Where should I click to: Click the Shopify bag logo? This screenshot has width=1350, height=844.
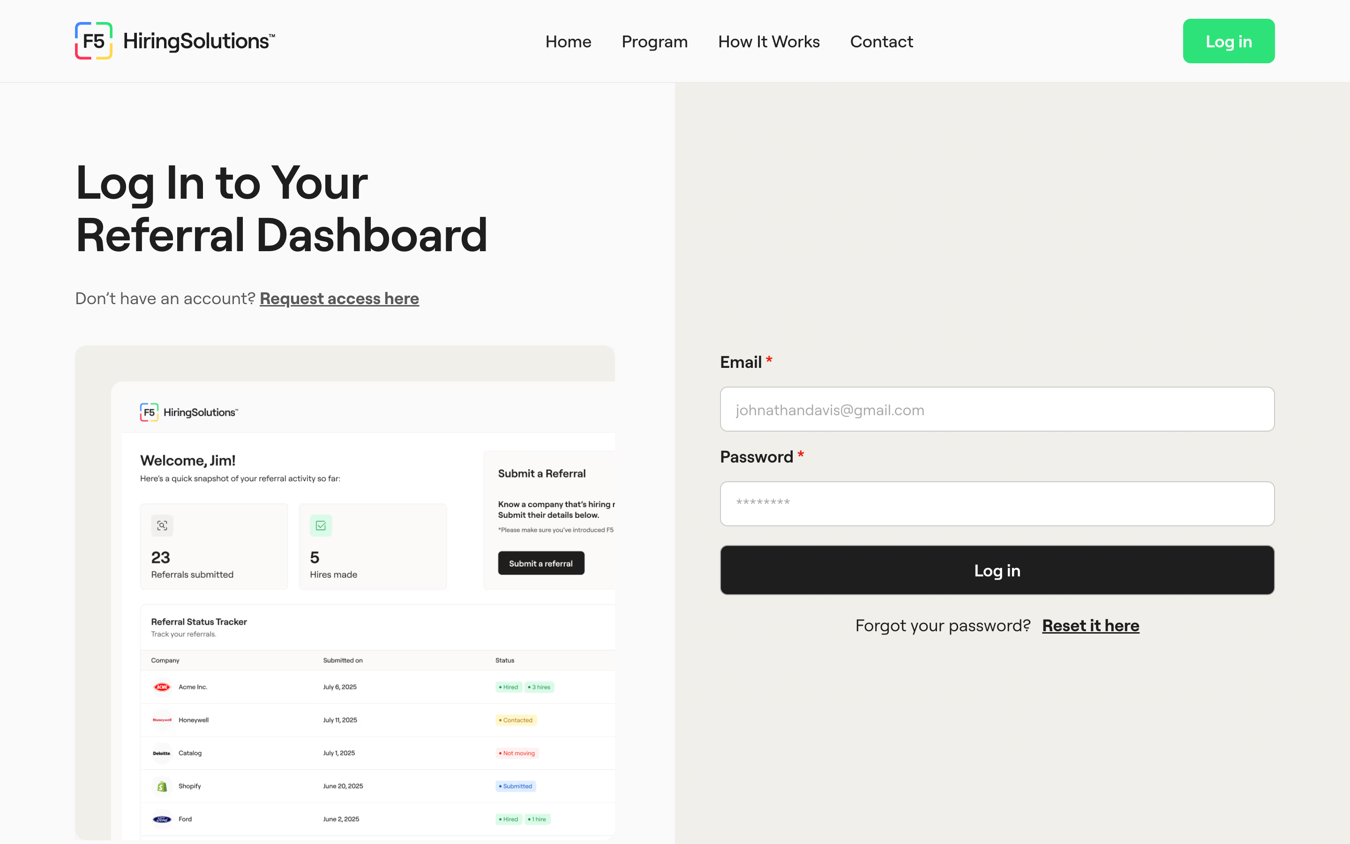click(162, 786)
